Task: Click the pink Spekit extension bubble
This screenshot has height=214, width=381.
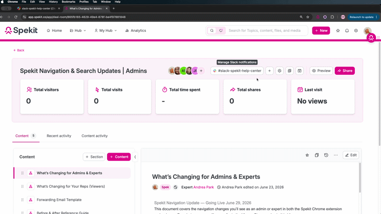Action: tap(371, 38)
